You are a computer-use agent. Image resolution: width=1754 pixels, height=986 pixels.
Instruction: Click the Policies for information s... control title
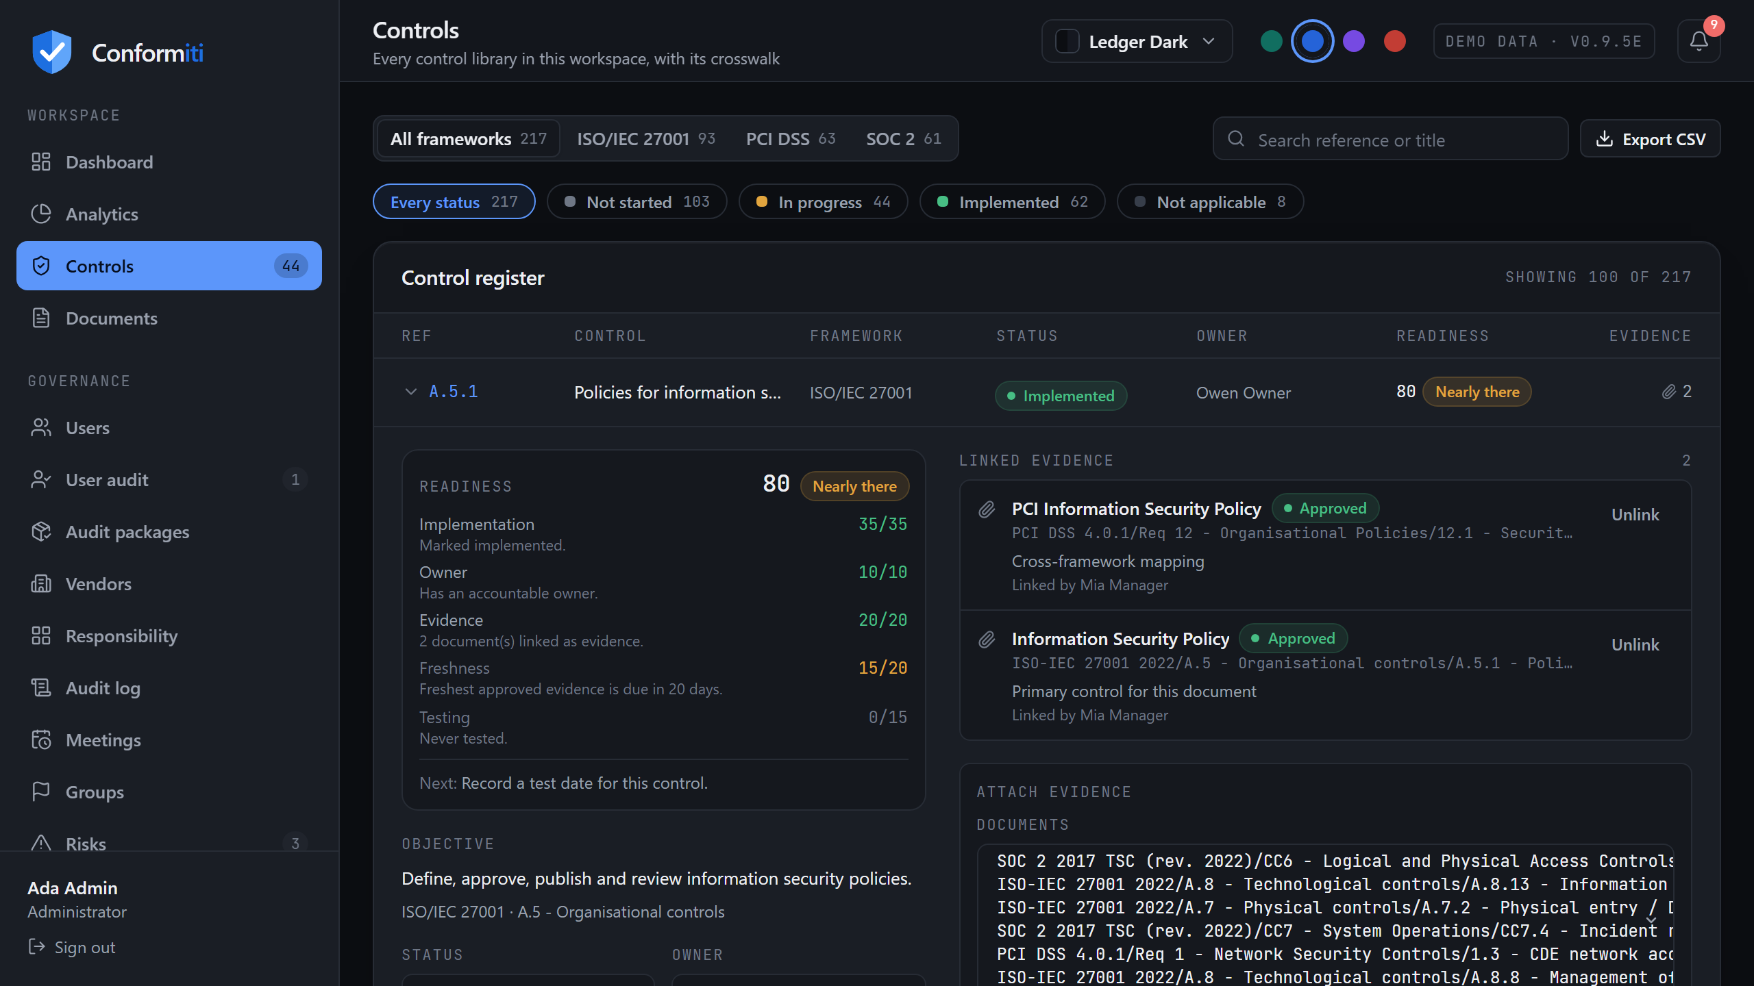coord(677,392)
